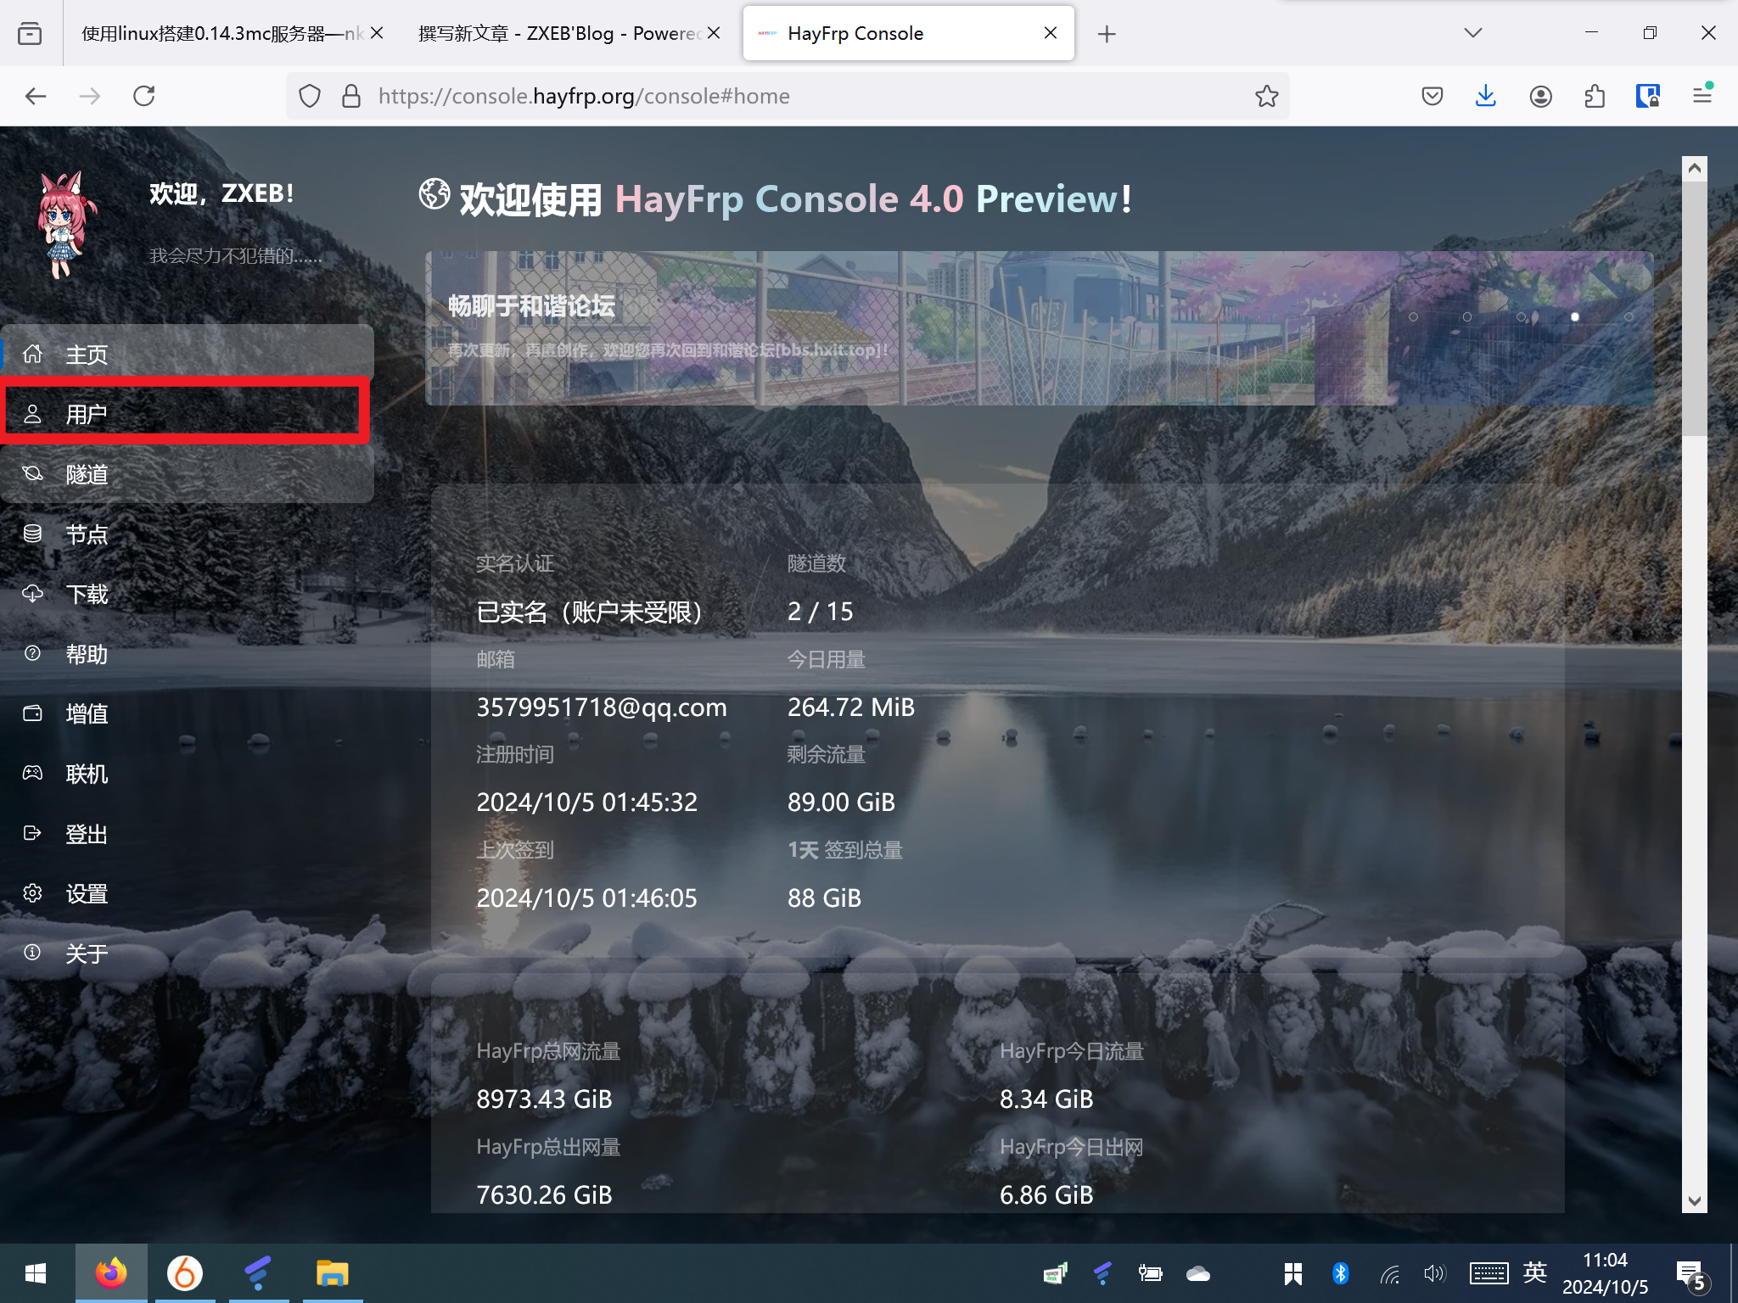The height and width of the screenshot is (1303, 1738).
Task: Open the 节点 nodes sidebar item
Action: [186, 534]
